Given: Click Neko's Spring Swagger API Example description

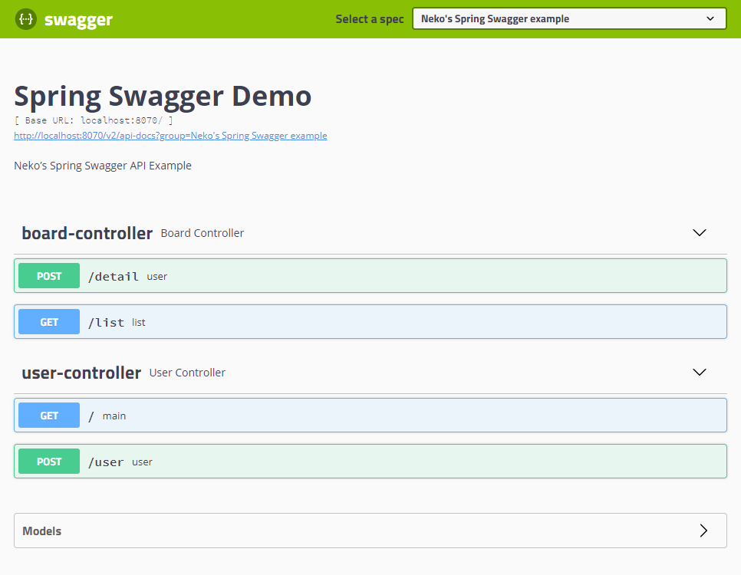Looking at the screenshot, I should [x=103, y=166].
